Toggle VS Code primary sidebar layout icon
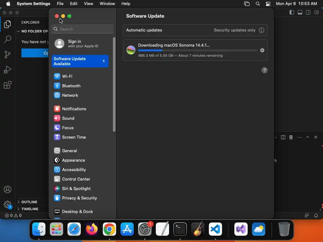This screenshot has height=242, width=323. [x=292, y=12]
